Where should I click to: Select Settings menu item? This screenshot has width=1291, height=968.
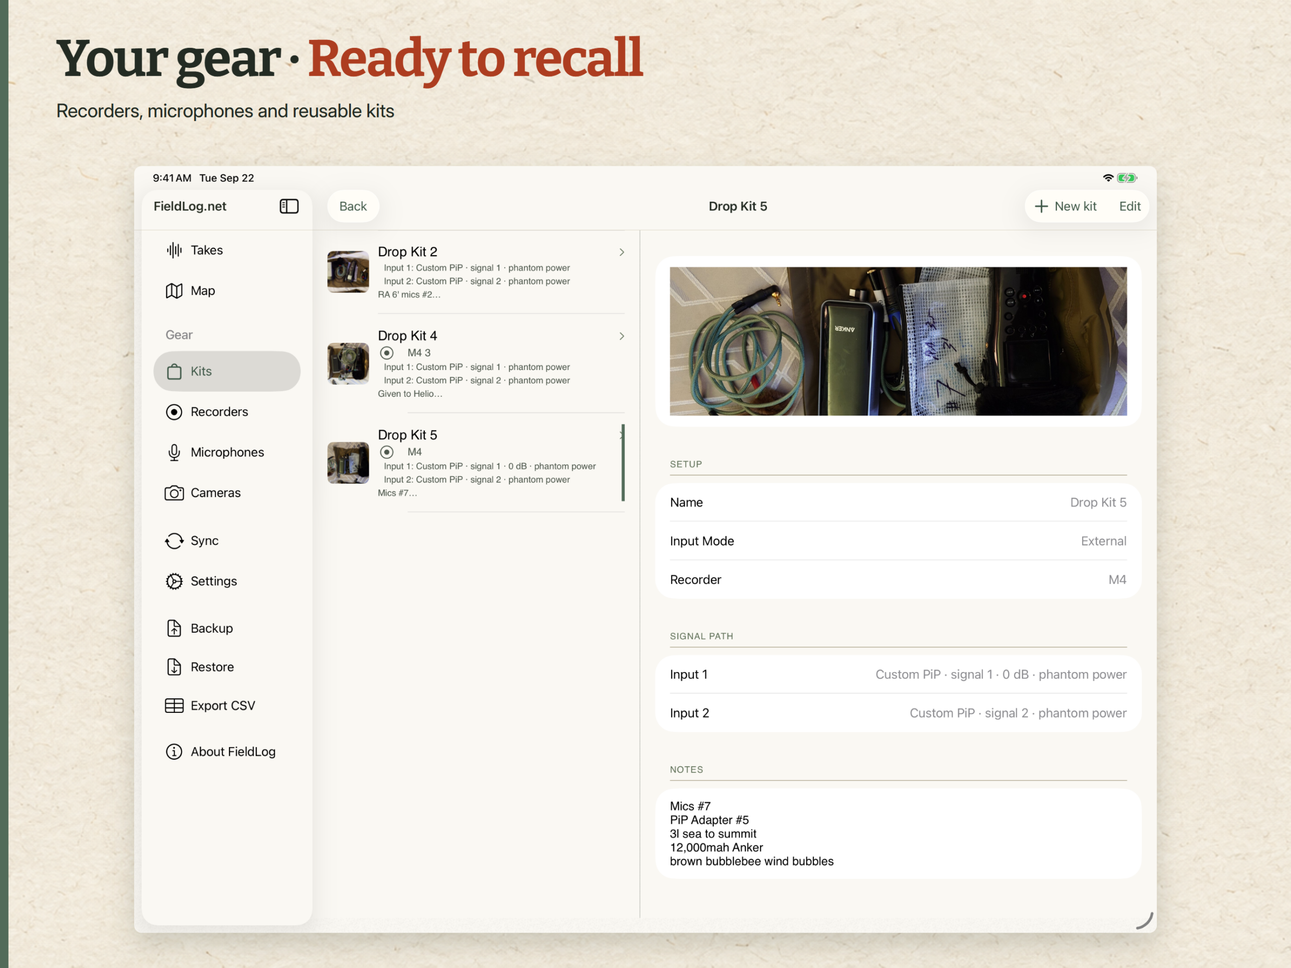point(227,581)
